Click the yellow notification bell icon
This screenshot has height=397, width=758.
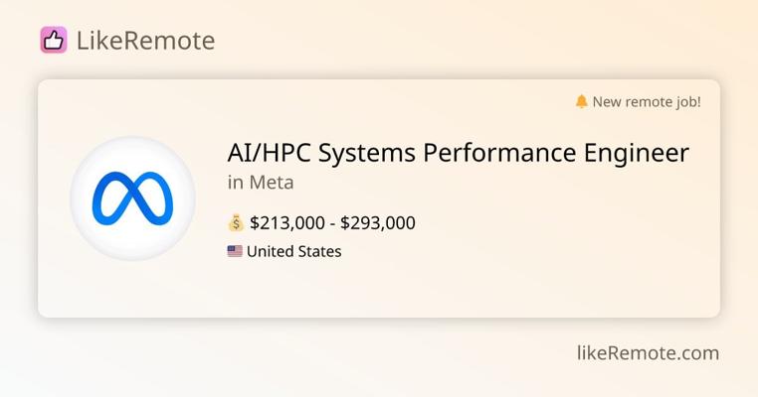[x=582, y=101]
